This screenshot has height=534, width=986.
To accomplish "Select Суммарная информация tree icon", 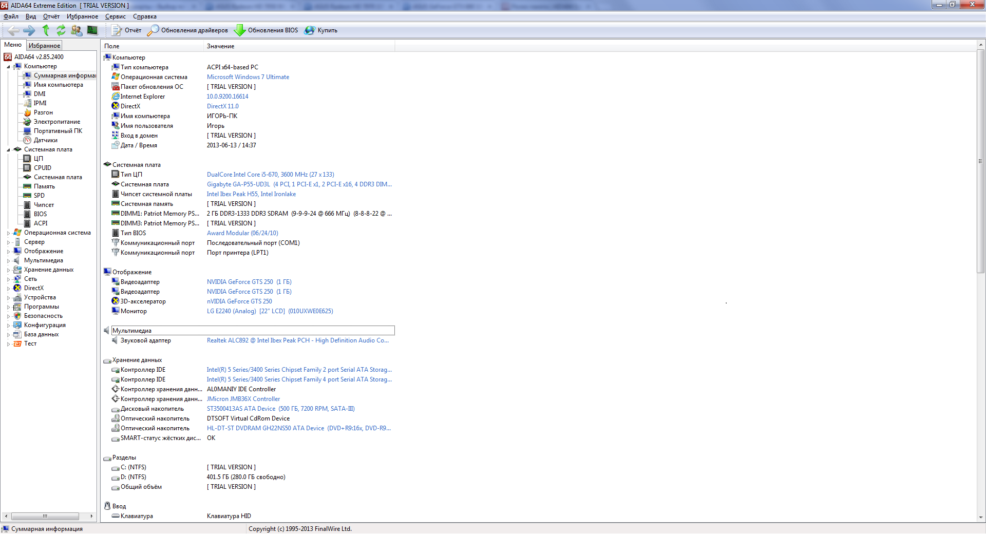I will click(28, 75).
